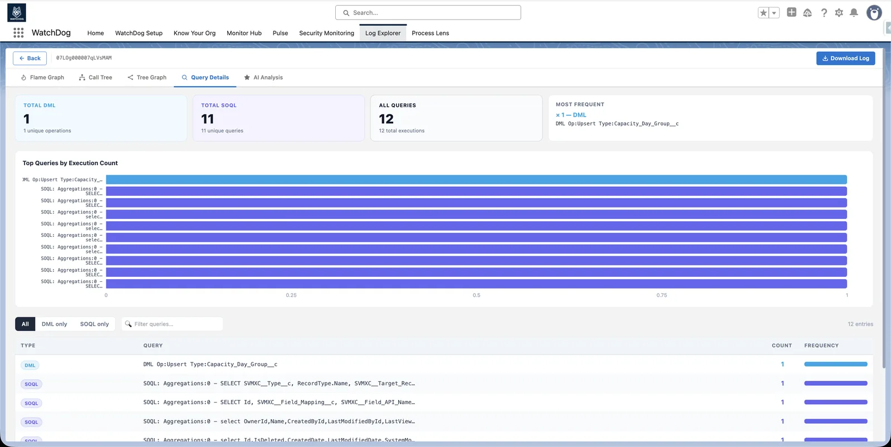Select the SOQL only filter
Screen dimensions: 891x447
click(x=95, y=324)
